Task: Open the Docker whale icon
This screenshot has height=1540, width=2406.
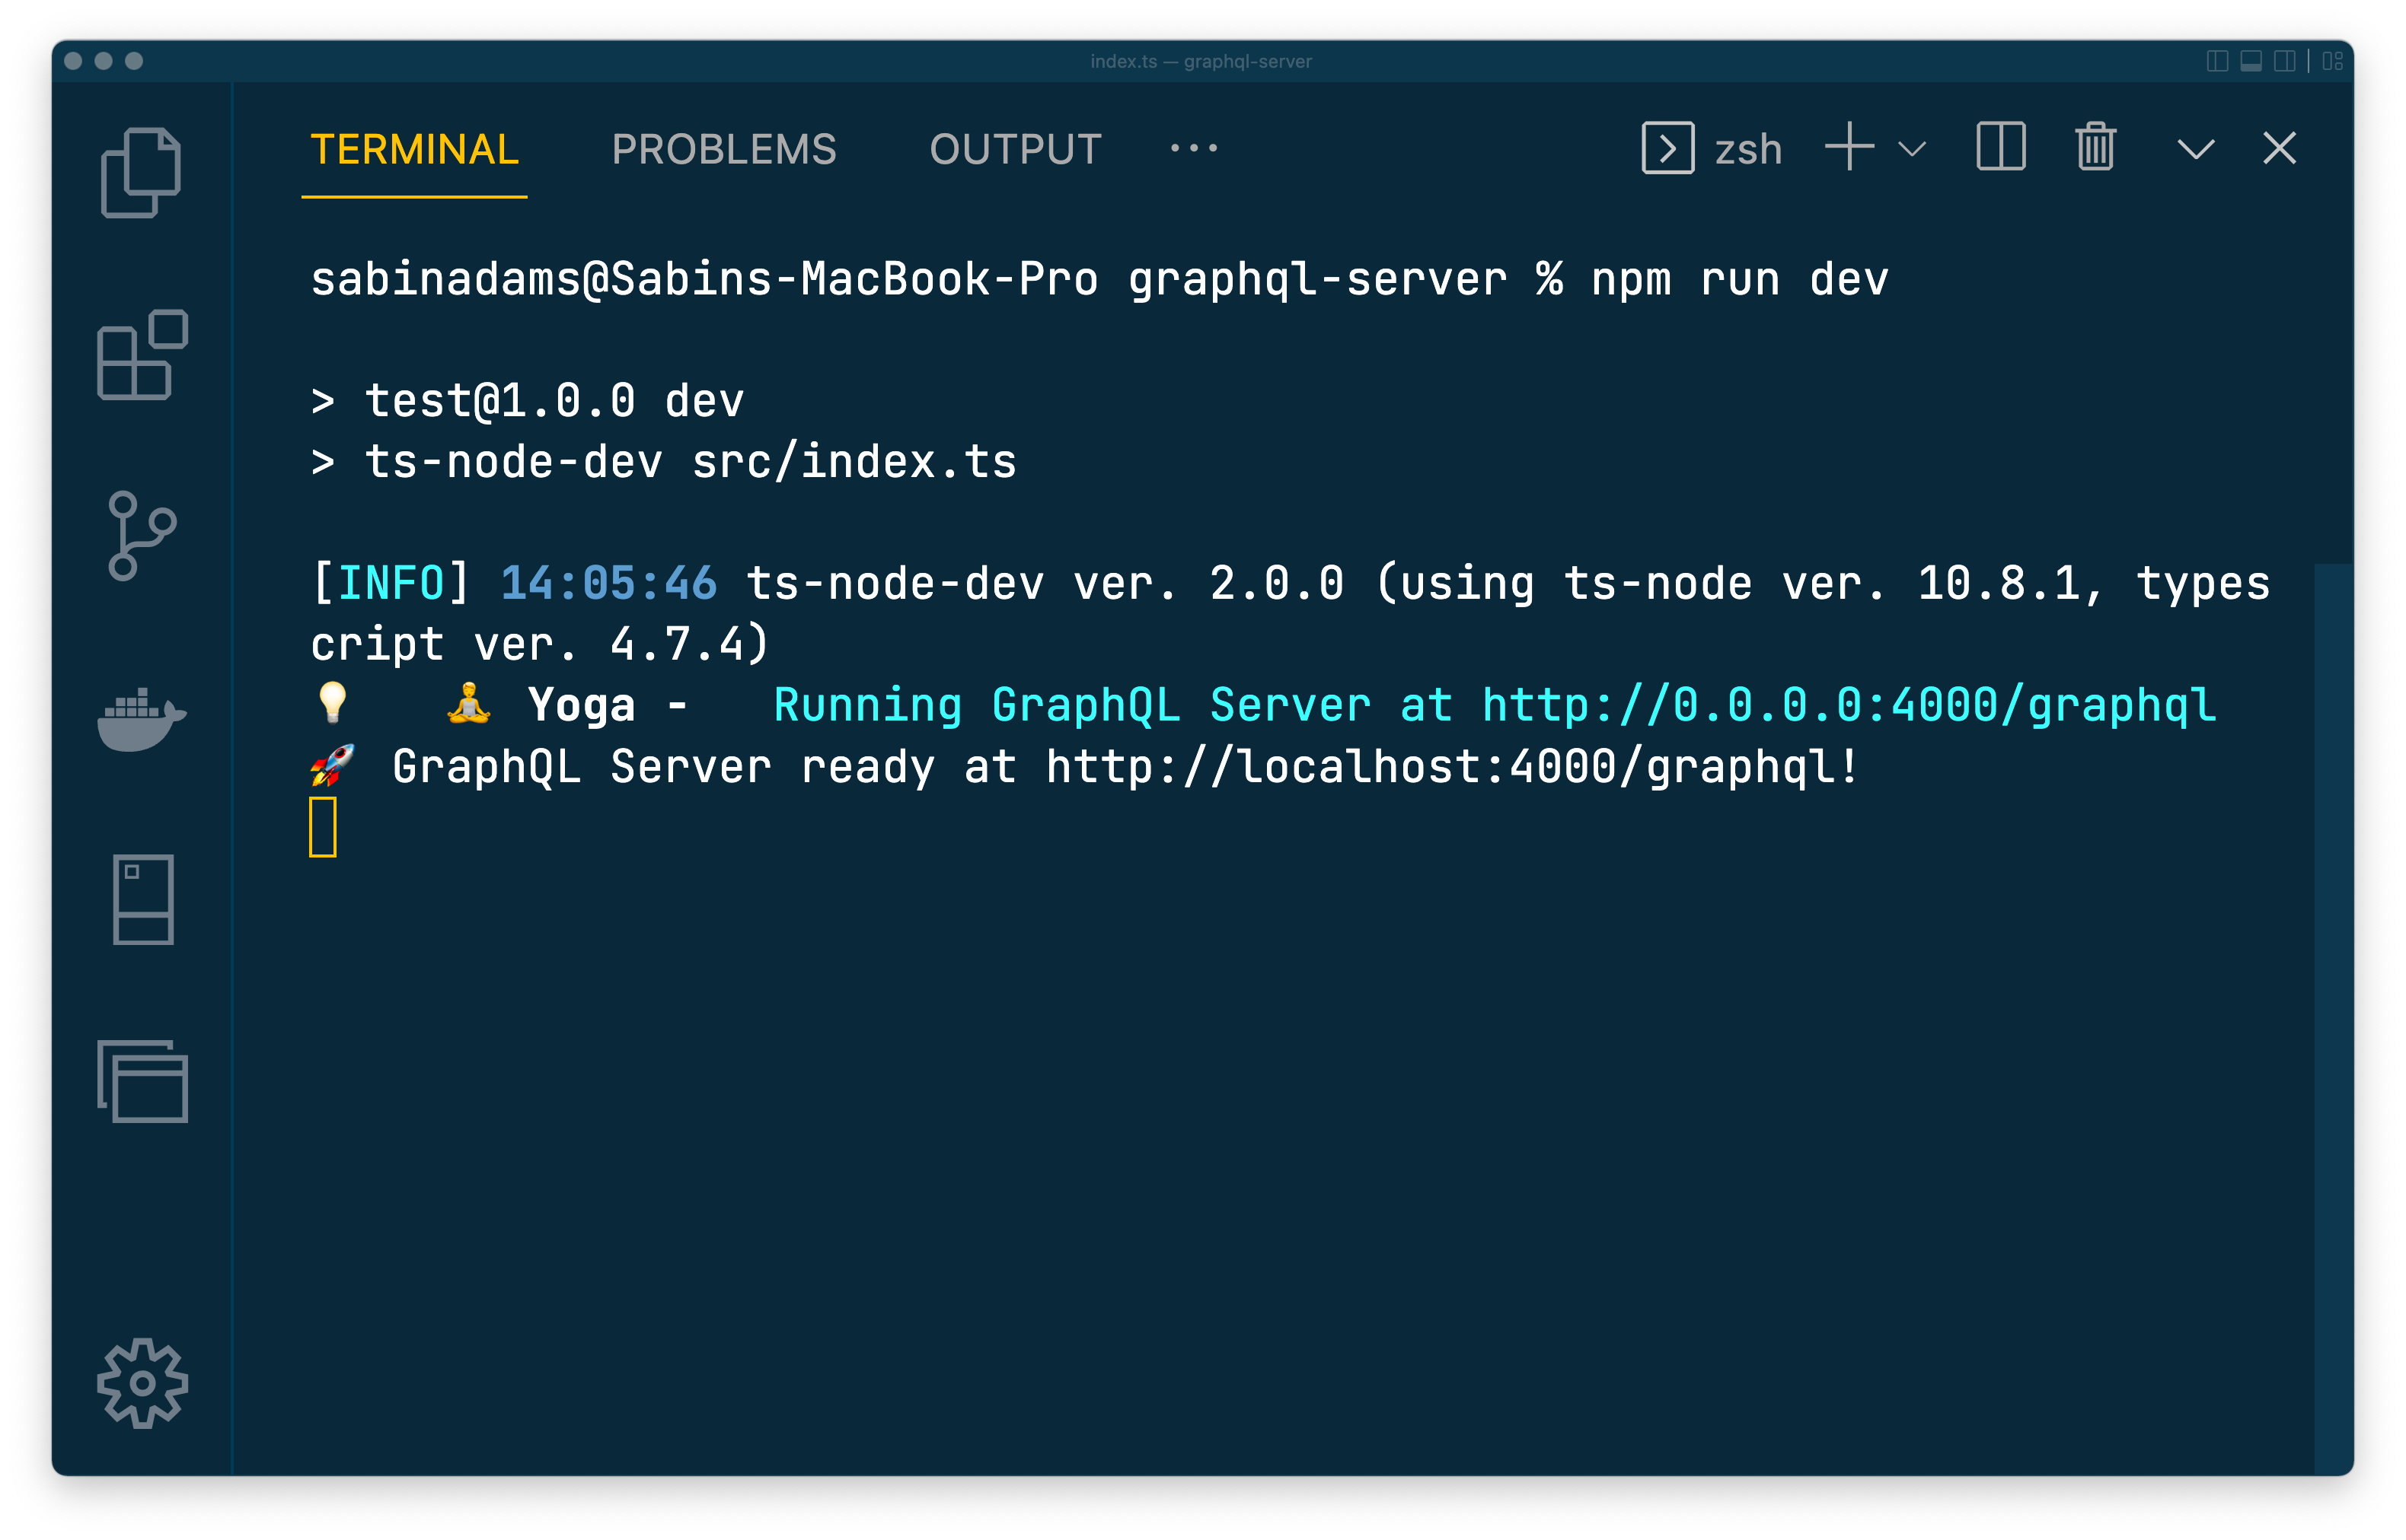Action: (x=141, y=719)
